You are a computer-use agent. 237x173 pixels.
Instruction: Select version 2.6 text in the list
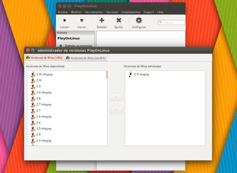38,123
